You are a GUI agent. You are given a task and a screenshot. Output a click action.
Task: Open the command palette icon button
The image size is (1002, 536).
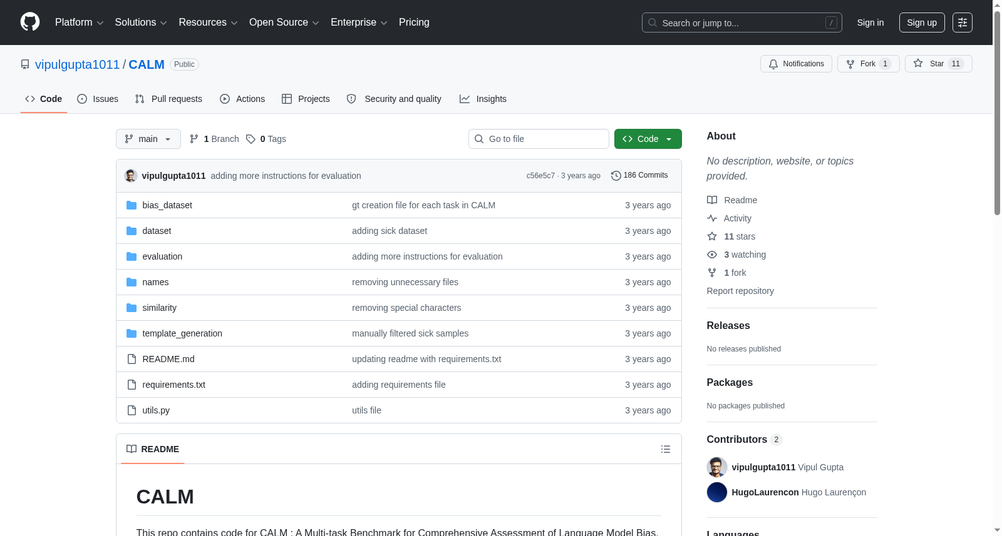point(963,23)
